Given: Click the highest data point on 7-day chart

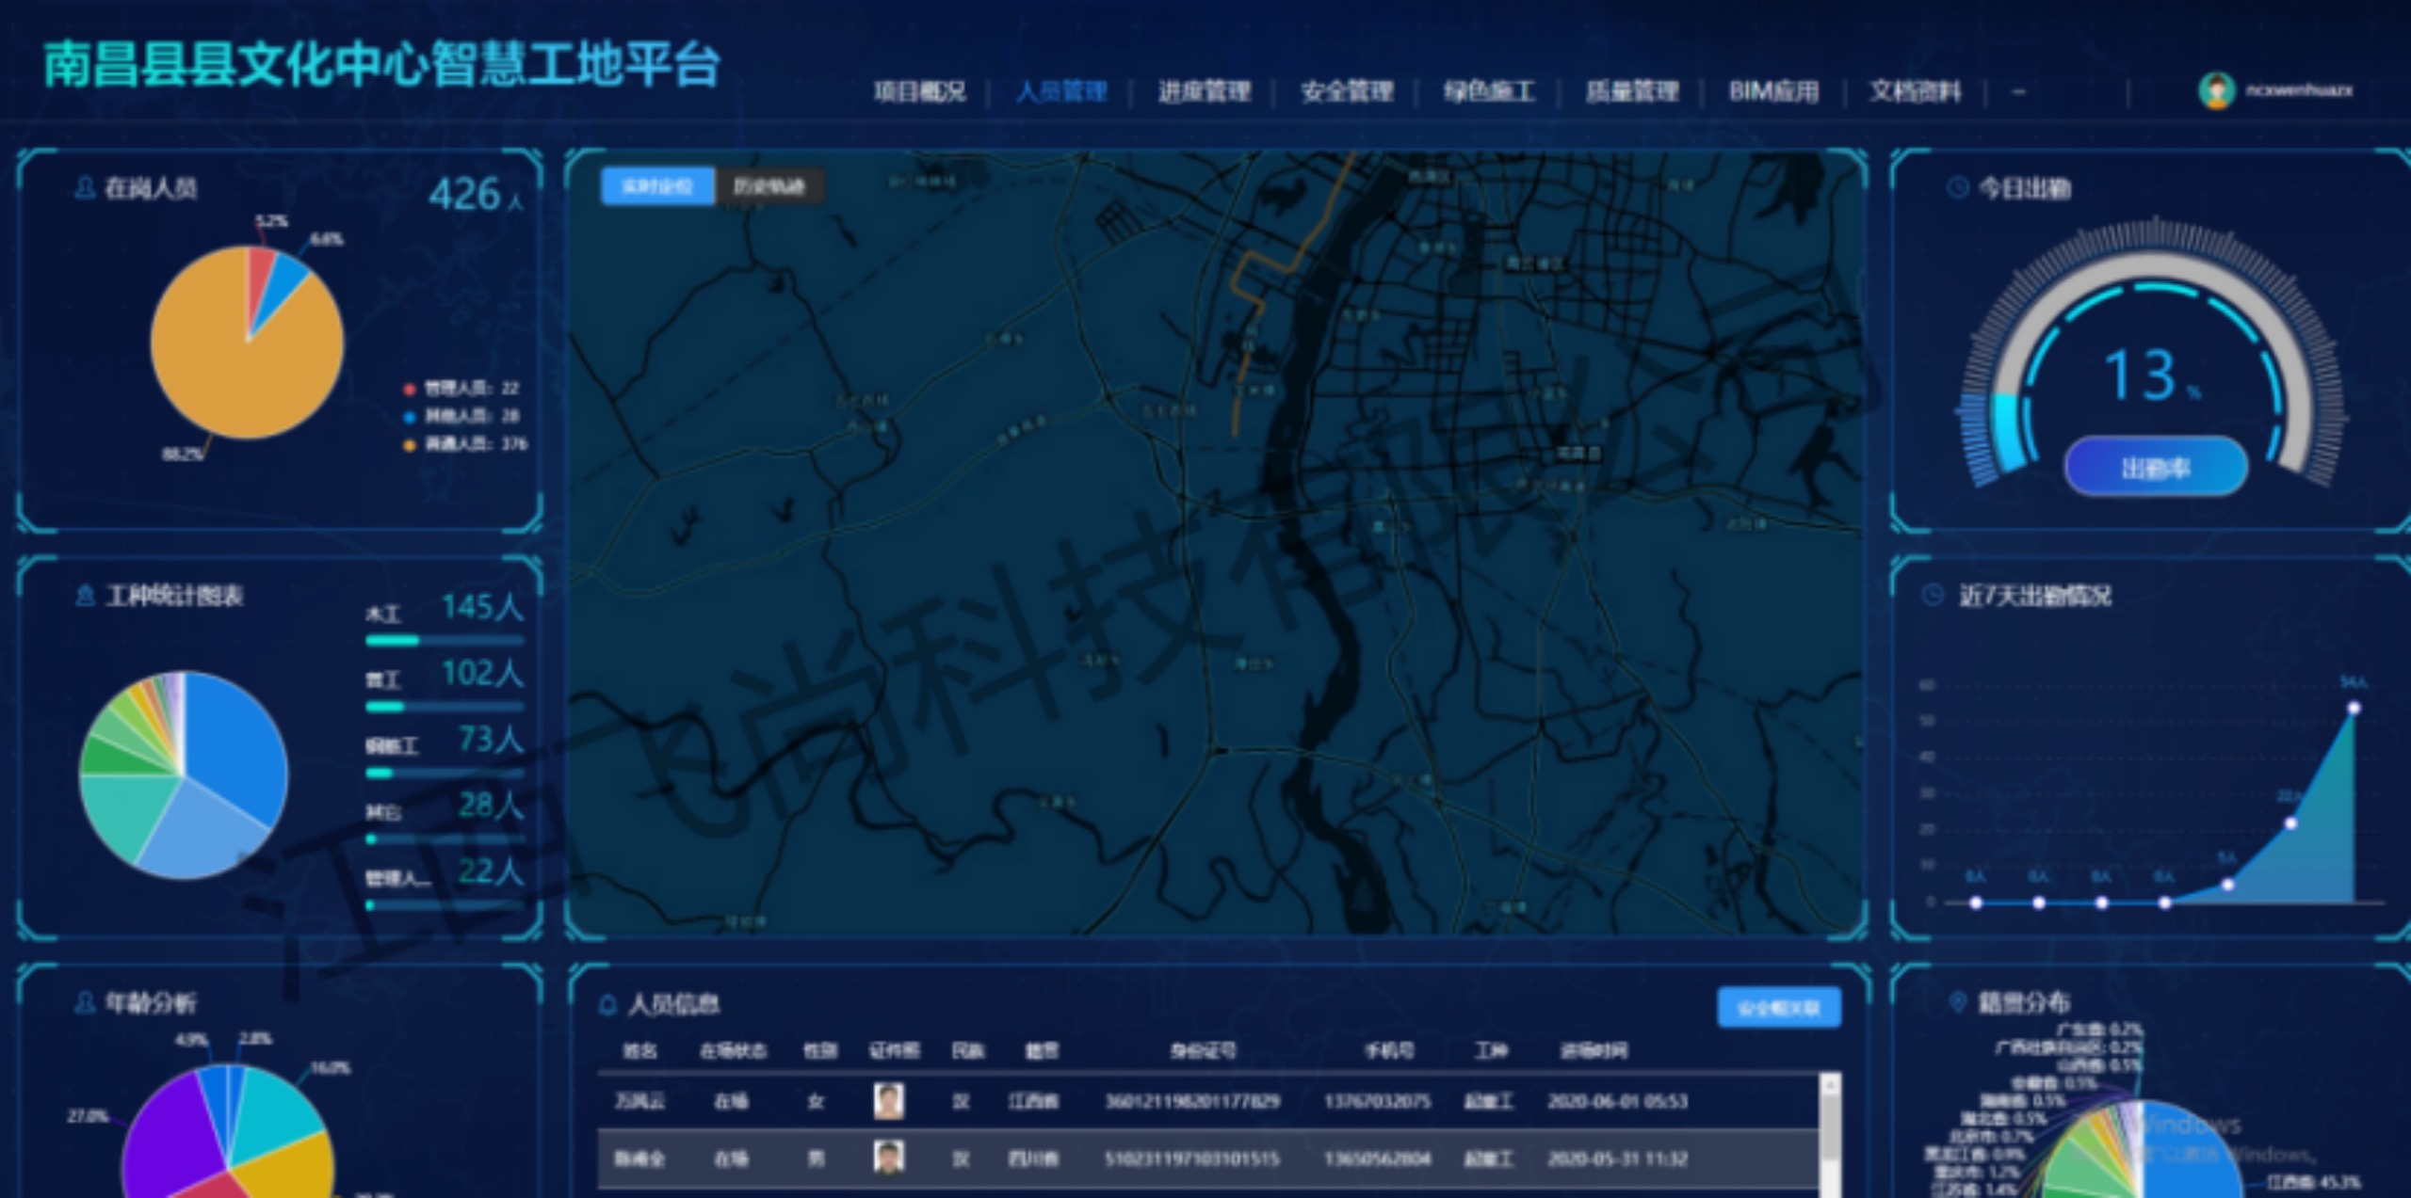Looking at the screenshot, I should click(2354, 708).
